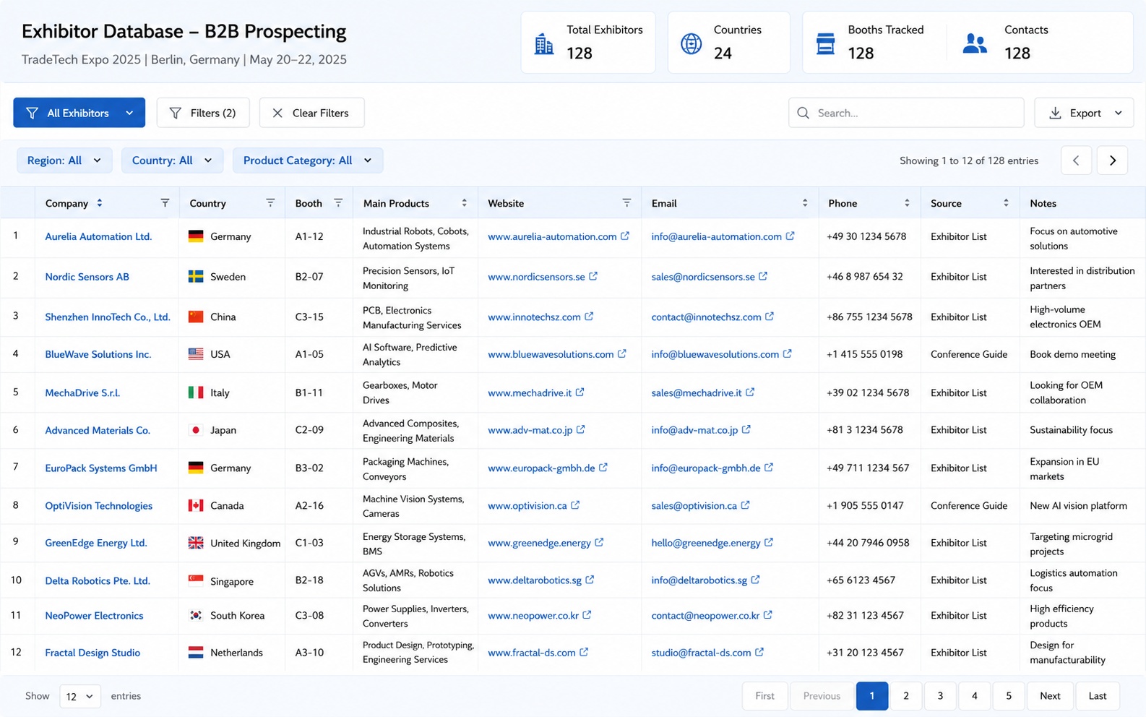Change entries shown per page dropdown
The height and width of the screenshot is (717, 1146).
[x=79, y=696]
